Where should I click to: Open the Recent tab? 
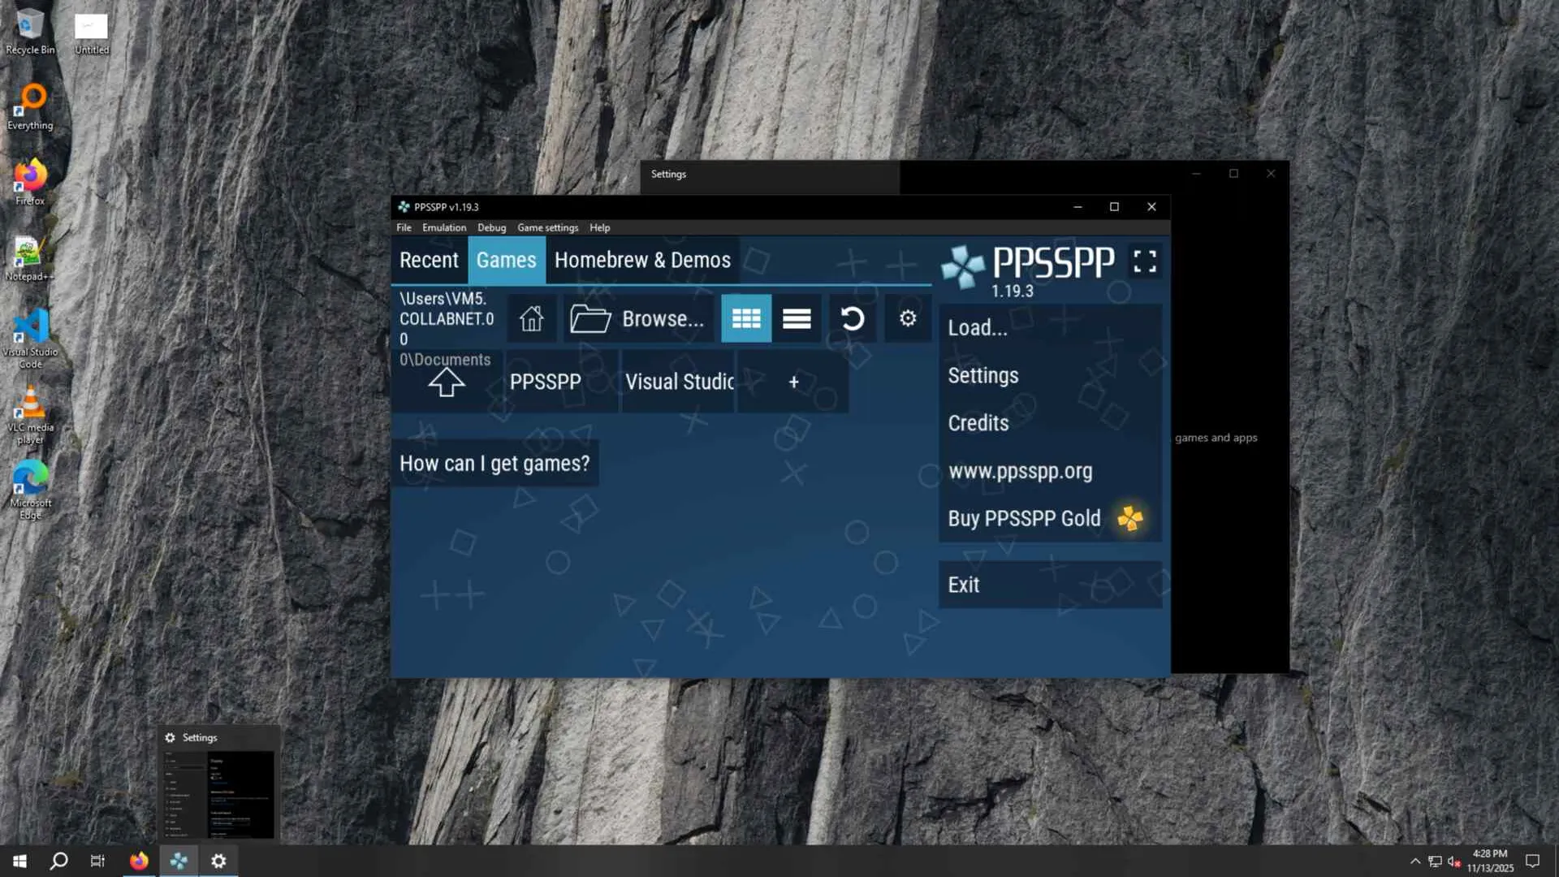[x=429, y=261]
